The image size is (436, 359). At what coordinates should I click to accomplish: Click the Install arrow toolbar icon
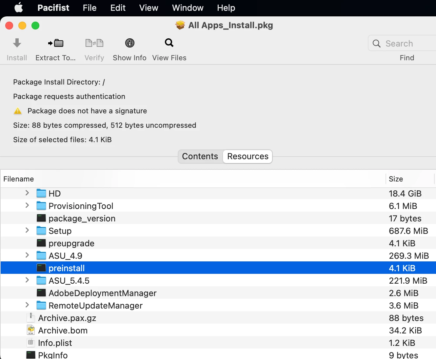coord(17,43)
